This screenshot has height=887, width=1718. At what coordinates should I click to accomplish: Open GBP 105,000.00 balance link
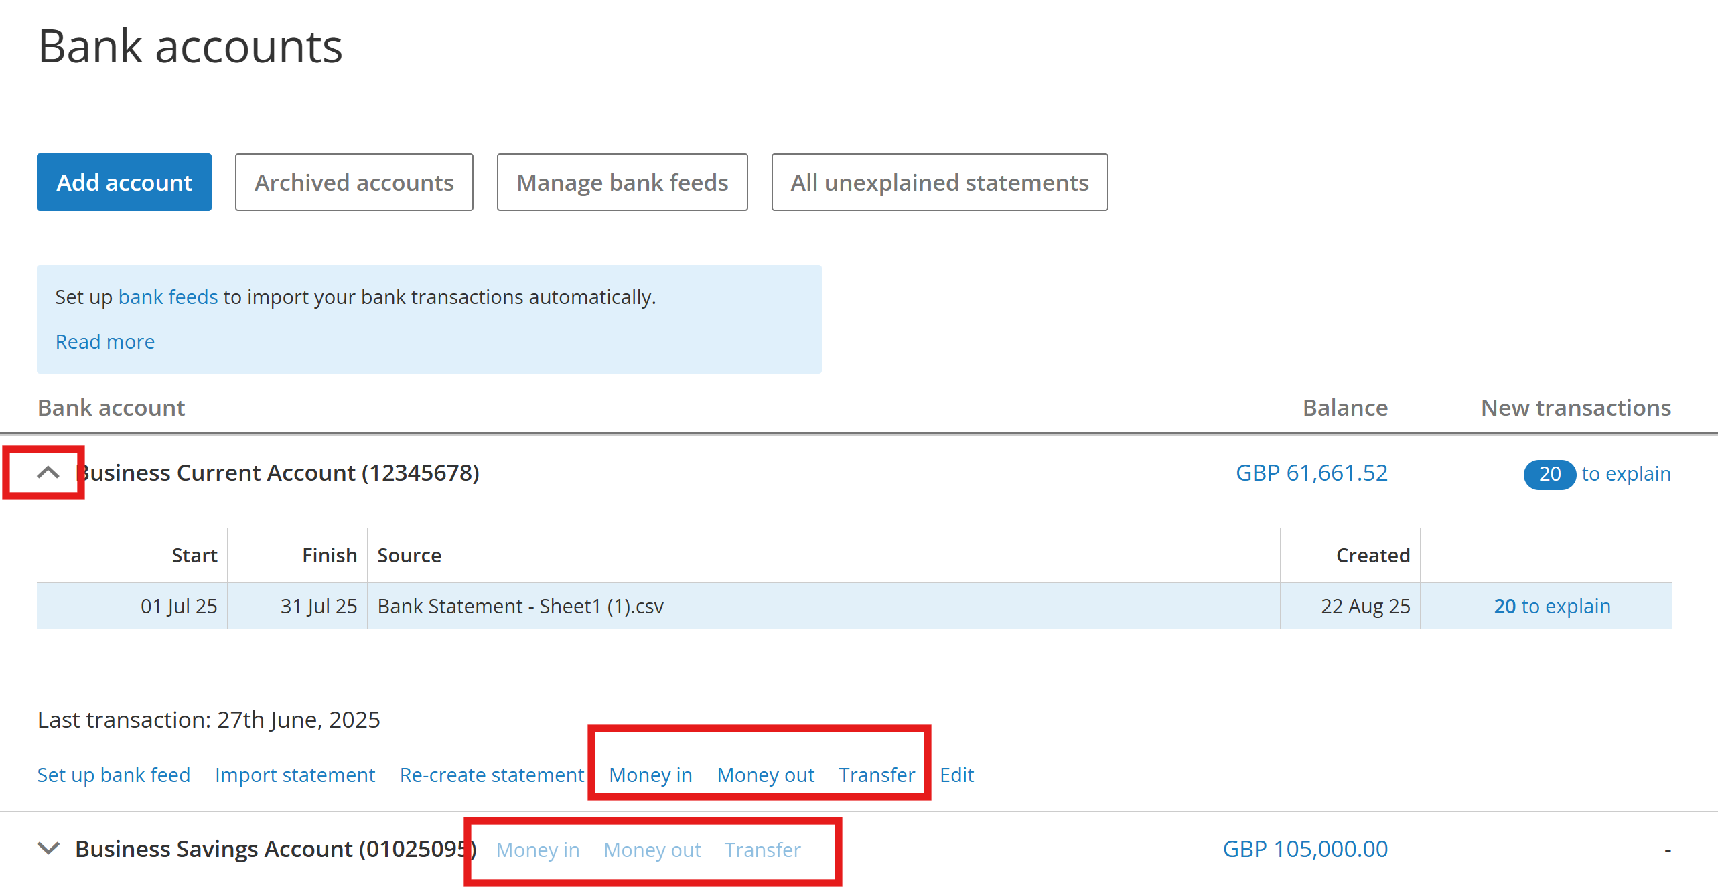click(1305, 849)
